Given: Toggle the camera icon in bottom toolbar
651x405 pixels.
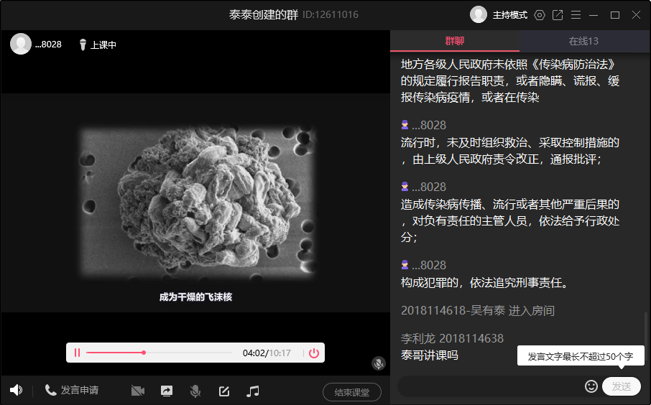Looking at the screenshot, I should [x=137, y=391].
